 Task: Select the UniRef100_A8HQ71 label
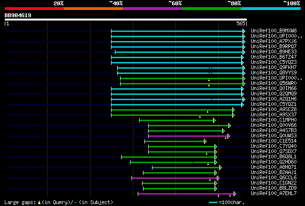(274, 167)
